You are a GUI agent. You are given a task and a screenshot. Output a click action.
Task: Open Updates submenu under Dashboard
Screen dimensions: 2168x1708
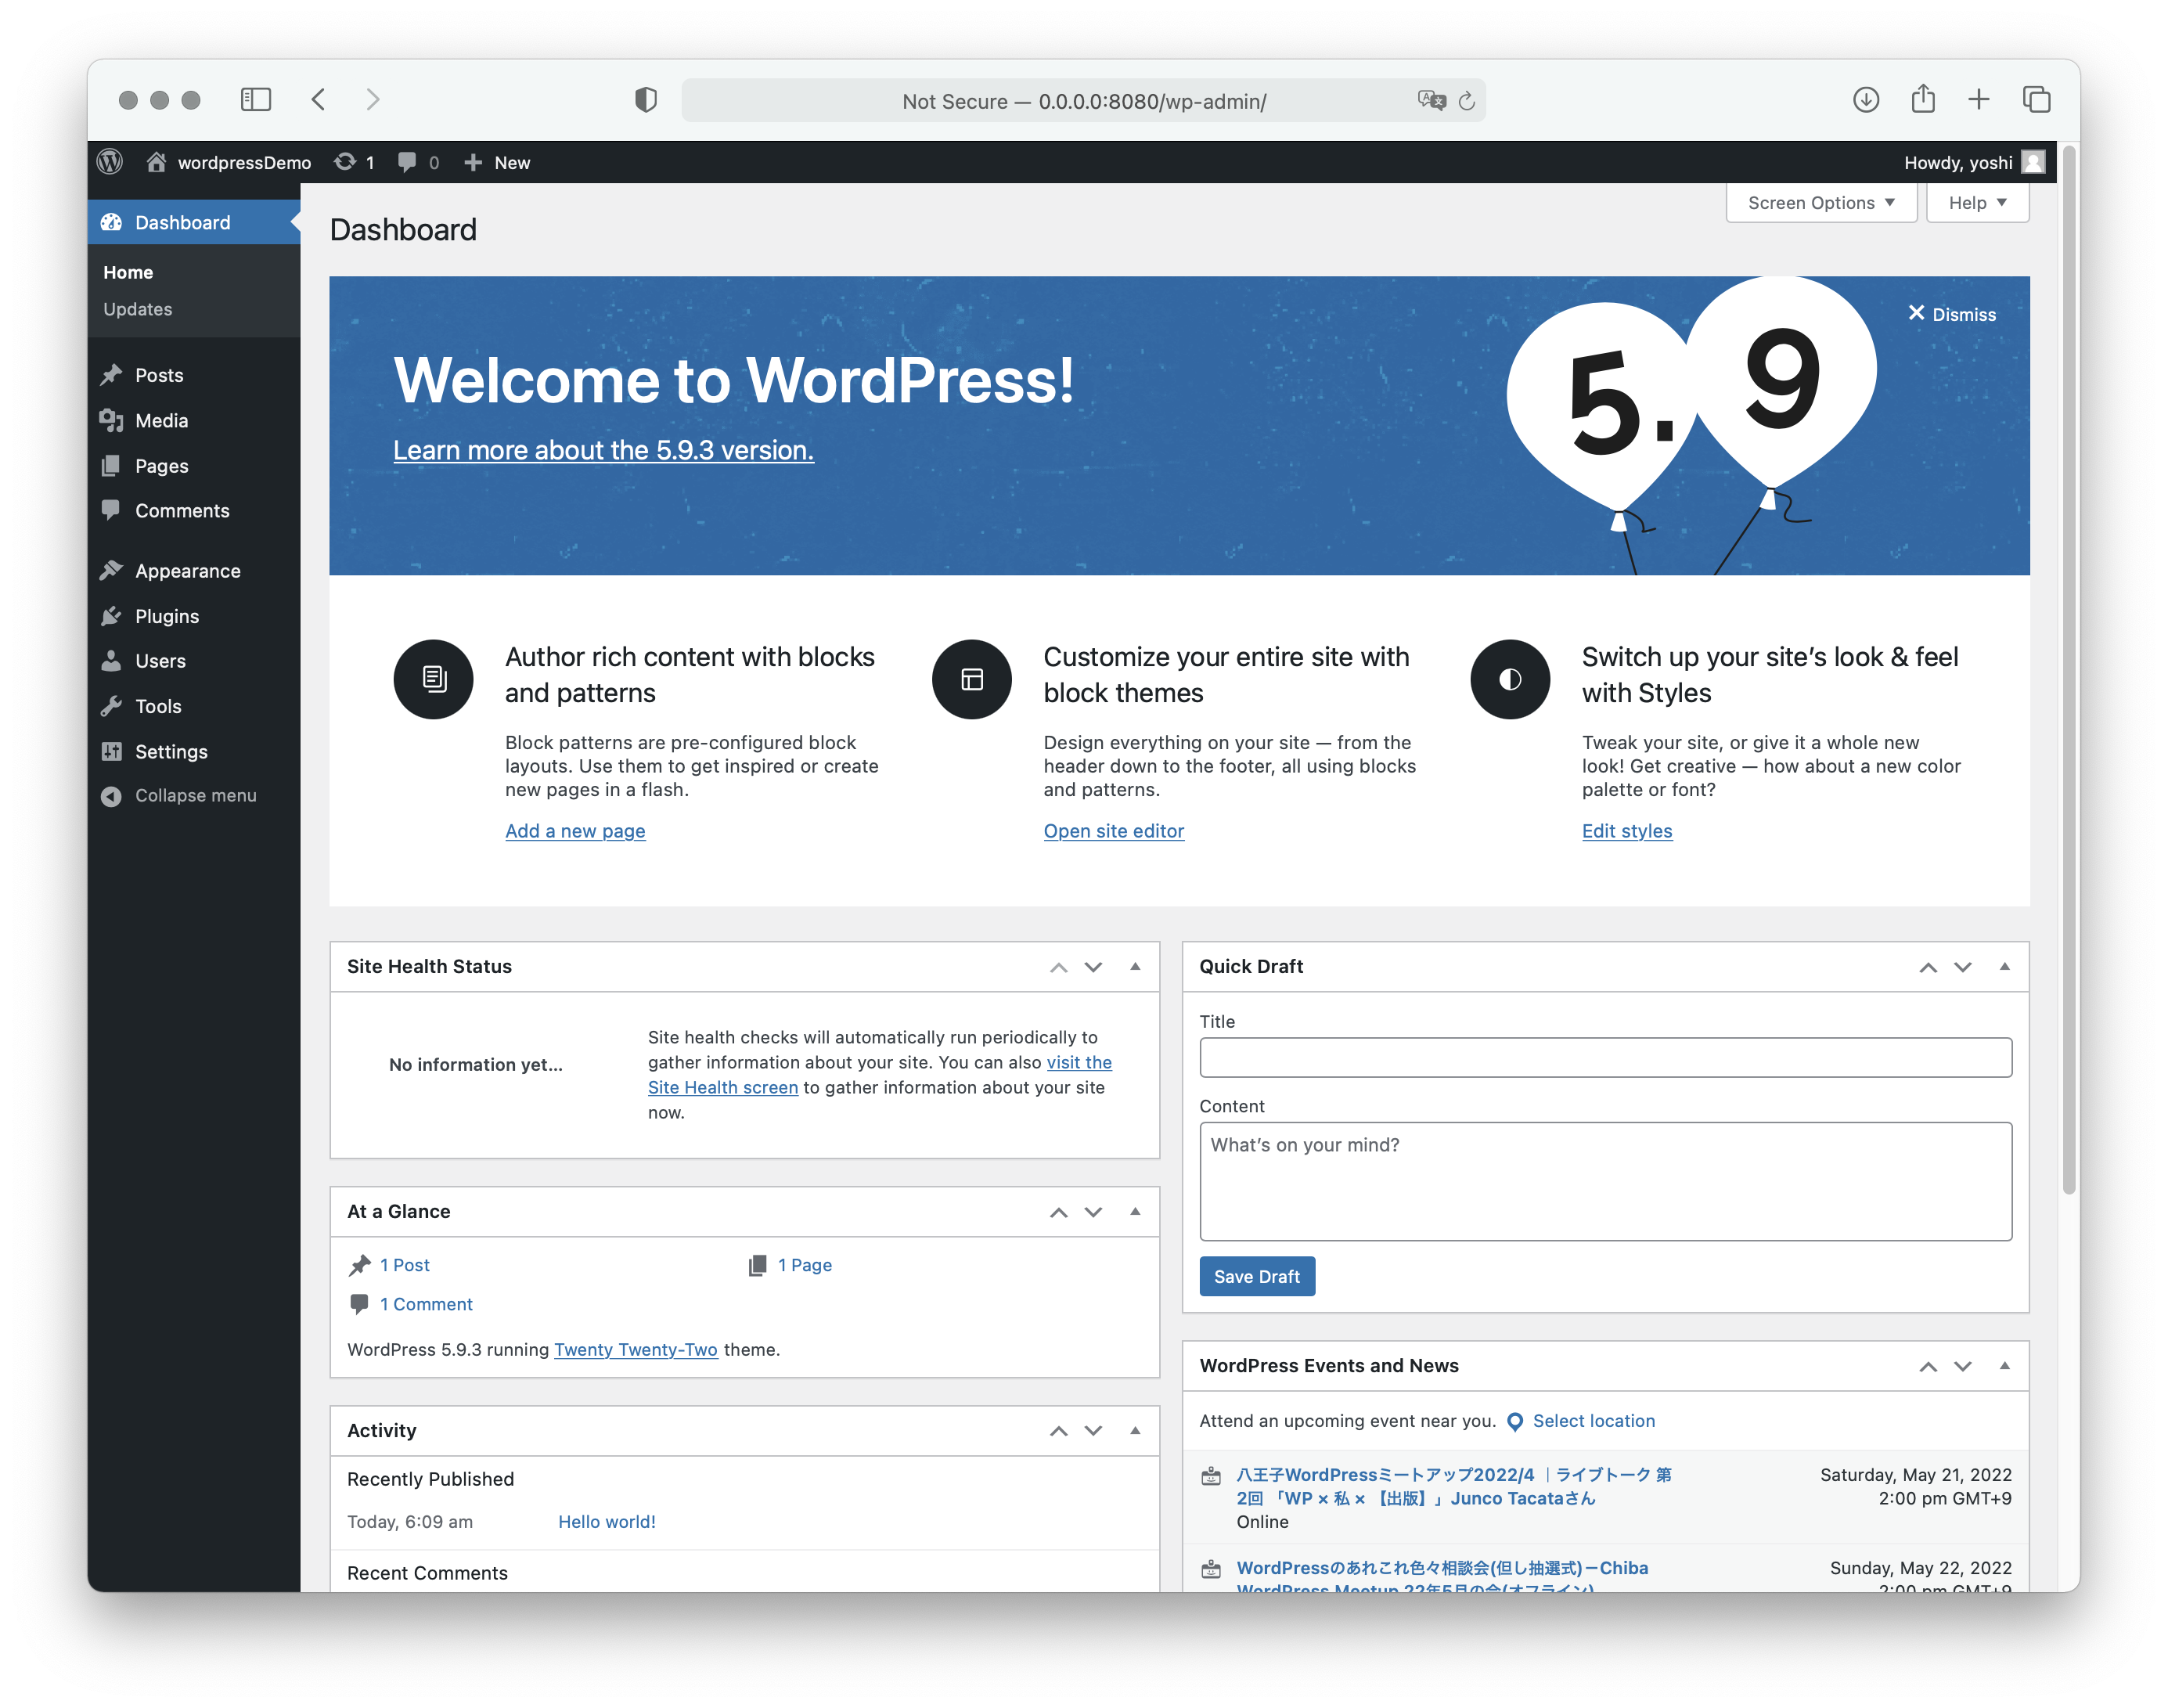(x=138, y=309)
